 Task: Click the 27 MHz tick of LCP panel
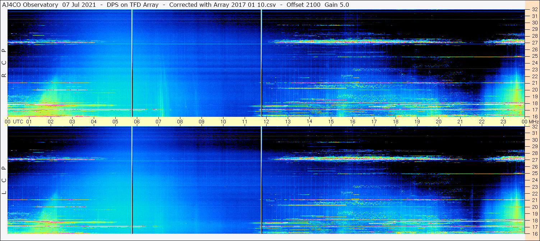(534, 160)
